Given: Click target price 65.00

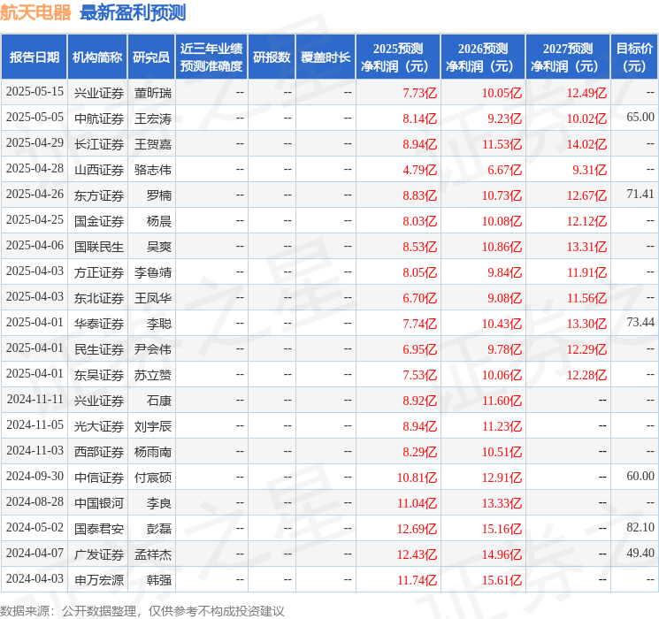Looking at the screenshot, I should (x=640, y=118).
